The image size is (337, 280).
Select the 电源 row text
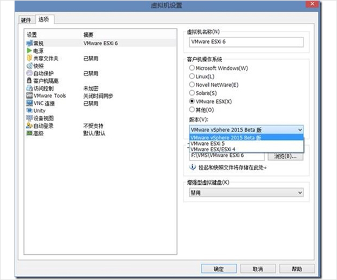[x=39, y=51]
